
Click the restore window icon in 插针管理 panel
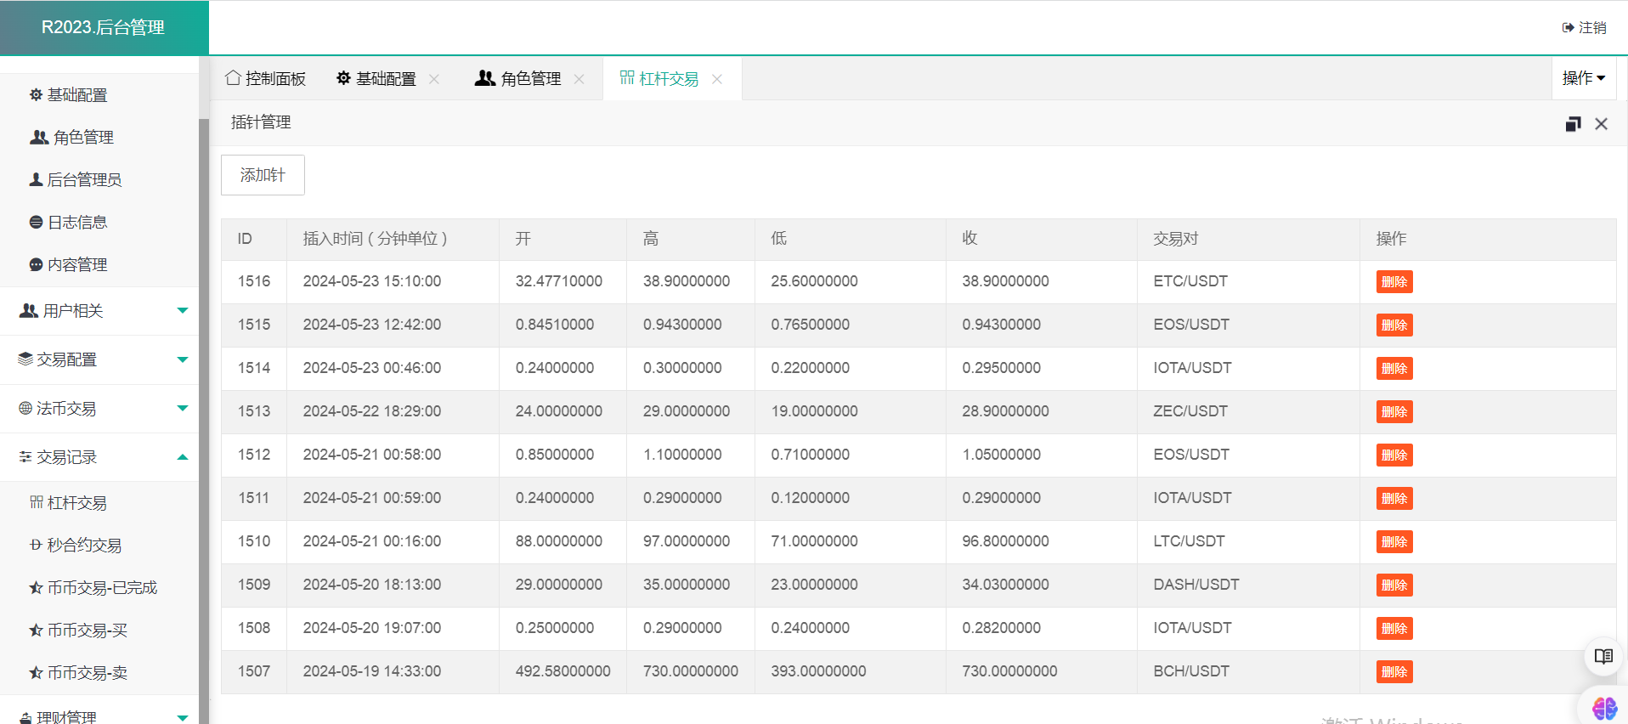(x=1573, y=124)
